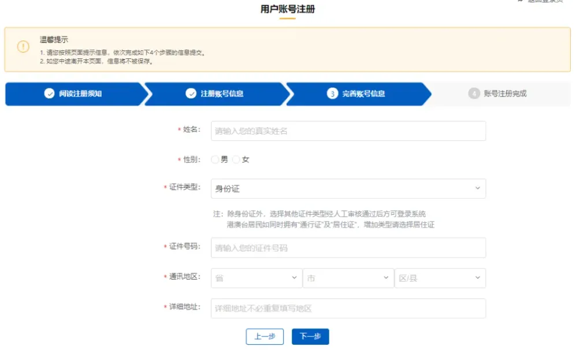Click the note line starting with 港澳台居民
The width and height of the screenshot is (576, 350).
(330, 225)
